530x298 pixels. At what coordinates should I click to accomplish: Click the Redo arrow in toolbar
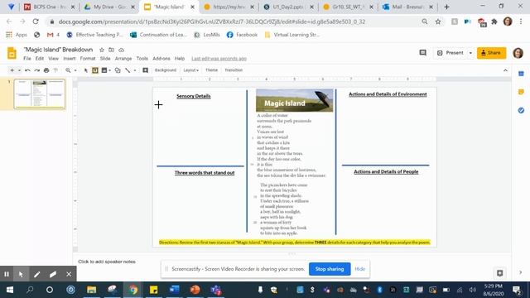pos(36,70)
